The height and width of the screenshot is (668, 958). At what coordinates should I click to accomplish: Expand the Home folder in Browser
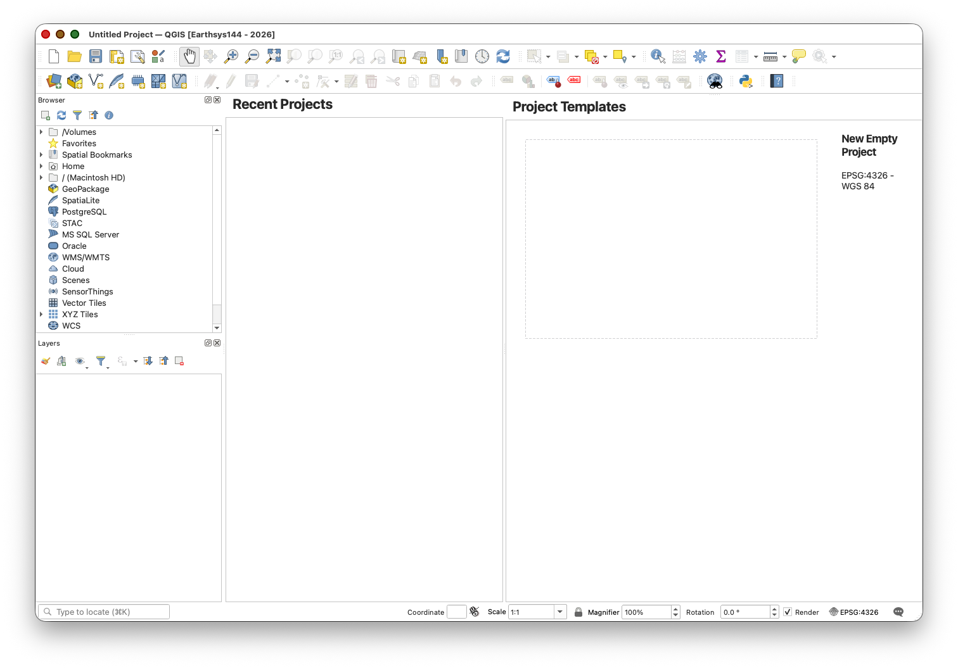[x=42, y=167]
